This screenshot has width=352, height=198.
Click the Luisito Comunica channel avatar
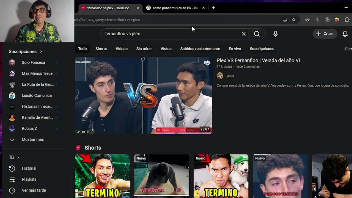pos(12,95)
